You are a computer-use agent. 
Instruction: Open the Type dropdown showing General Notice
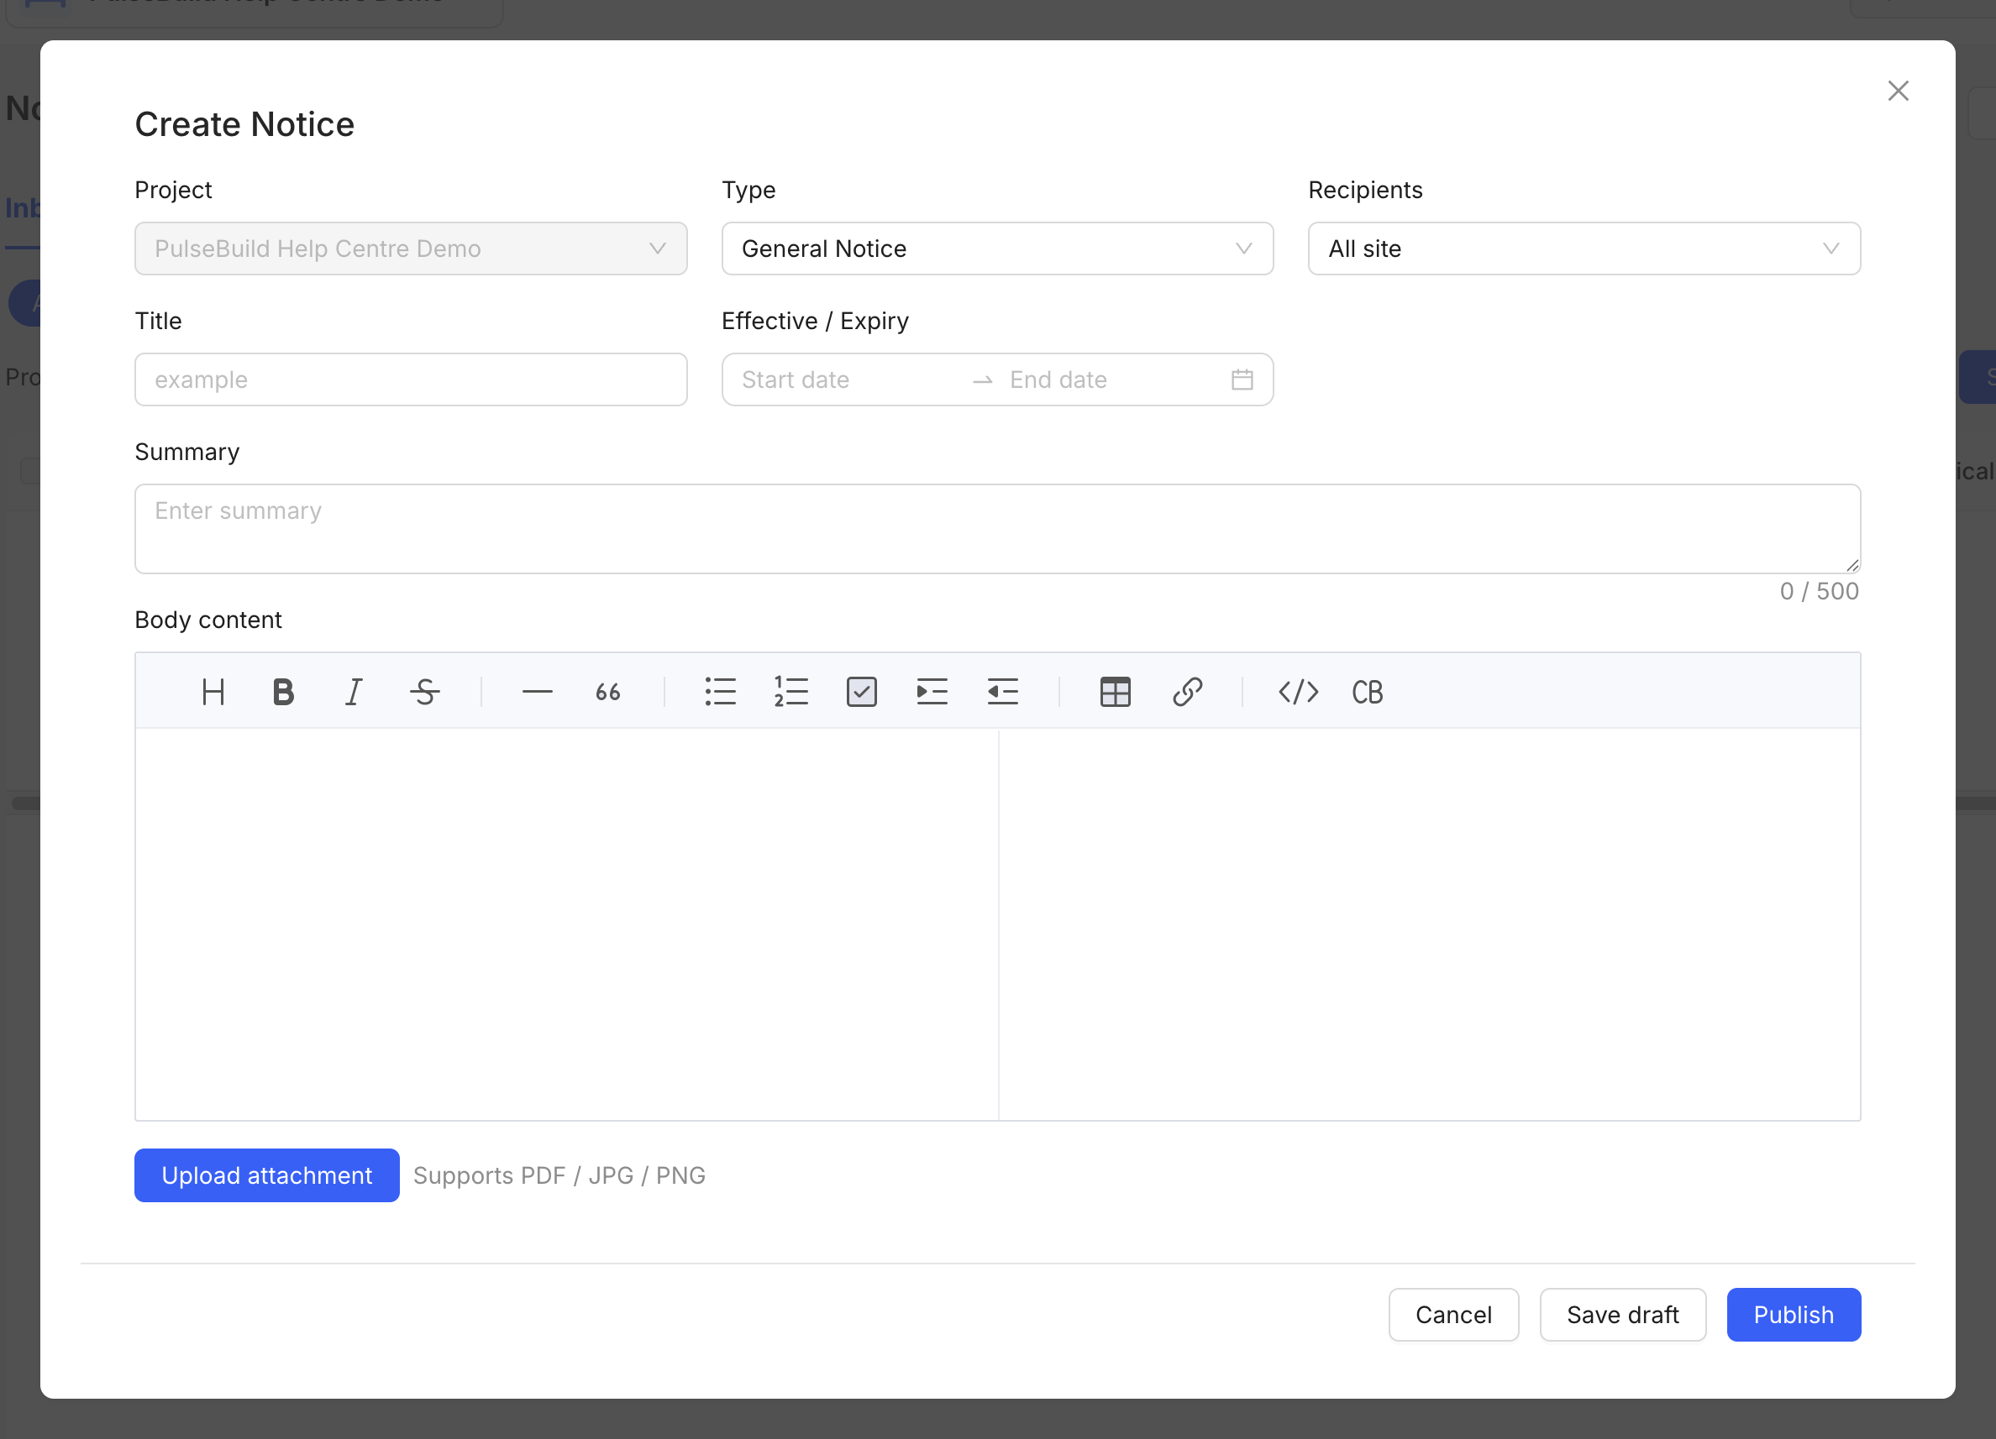pyautogui.click(x=997, y=249)
